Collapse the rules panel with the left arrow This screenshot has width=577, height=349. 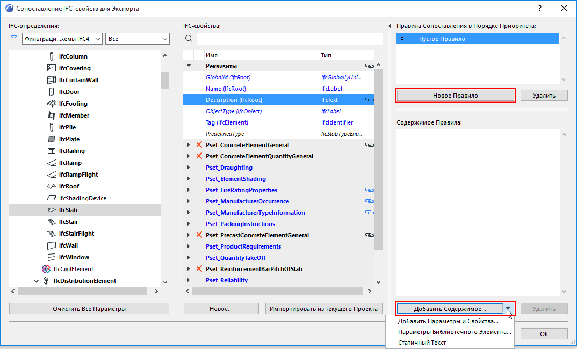click(390, 26)
